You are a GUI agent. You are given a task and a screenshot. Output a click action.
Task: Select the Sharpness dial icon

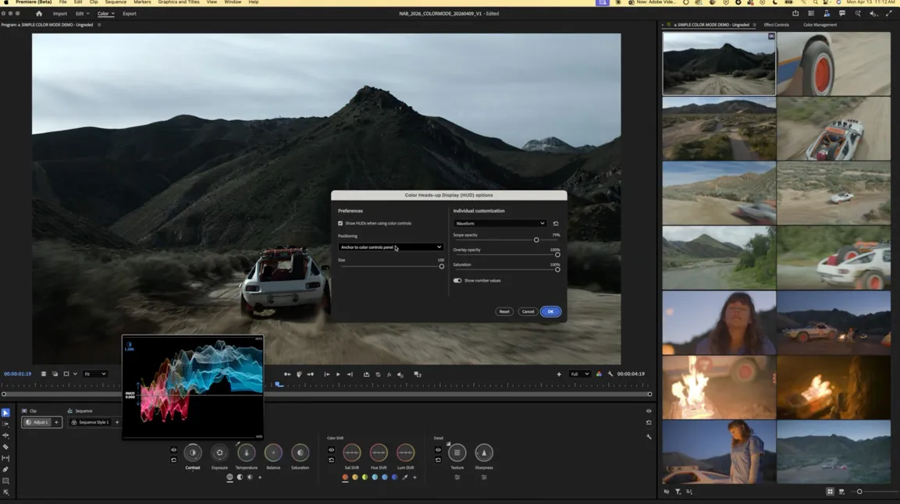point(484,453)
